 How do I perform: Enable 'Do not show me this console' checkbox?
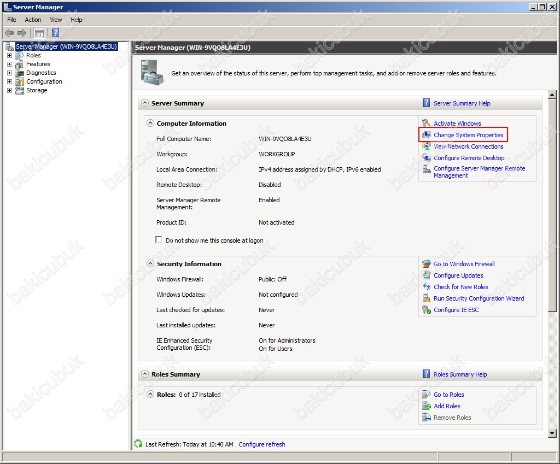coord(159,240)
